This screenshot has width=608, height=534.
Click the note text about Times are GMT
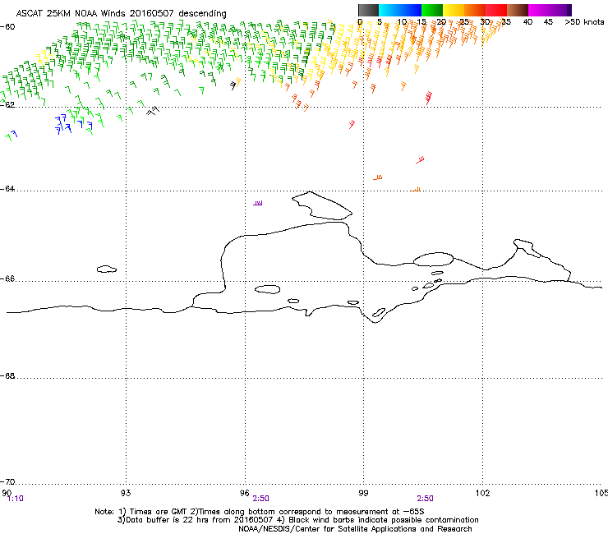[x=259, y=512]
